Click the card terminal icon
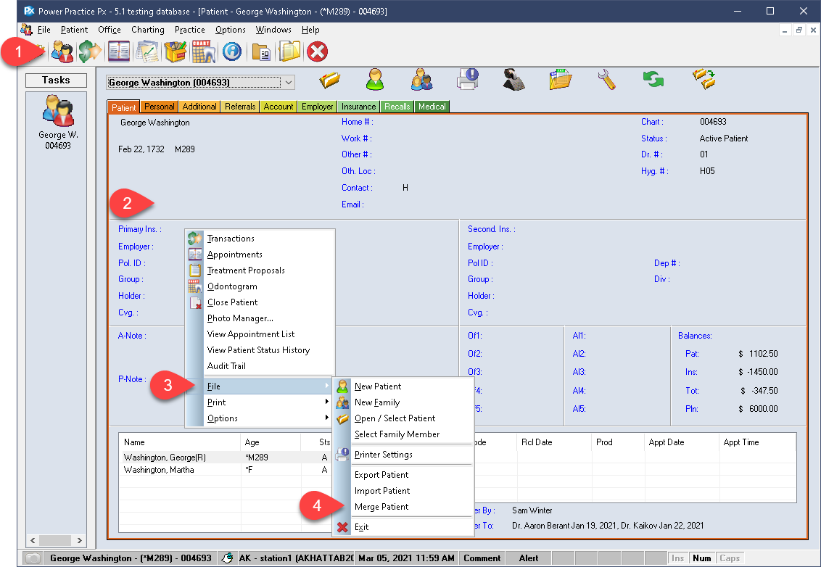 pyautogui.click(x=513, y=80)
